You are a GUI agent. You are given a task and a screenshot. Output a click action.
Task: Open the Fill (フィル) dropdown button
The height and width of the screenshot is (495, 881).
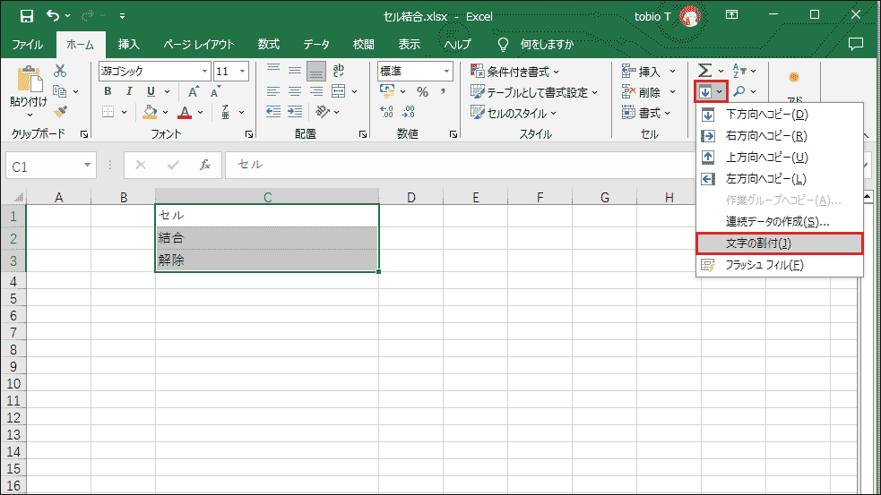click(x=711, y=91)
